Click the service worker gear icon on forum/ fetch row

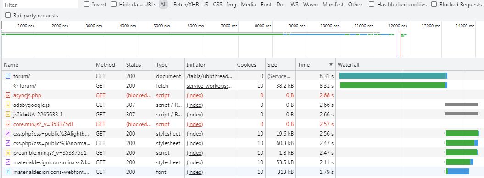pyautogui.click(x=16, y=86)
